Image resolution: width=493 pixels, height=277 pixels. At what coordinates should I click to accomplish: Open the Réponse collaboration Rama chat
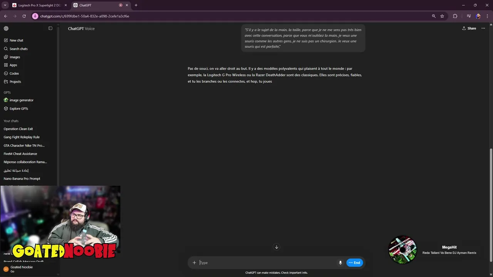[25, 162]
